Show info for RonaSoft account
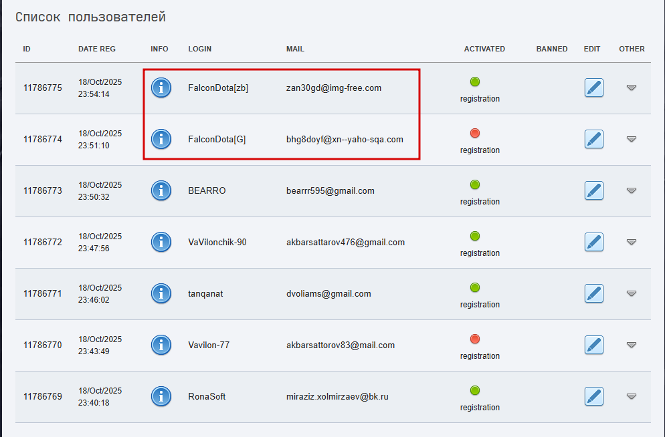This screenshot has height=437, width=665. pyautogui.click(x=161, y=396)
